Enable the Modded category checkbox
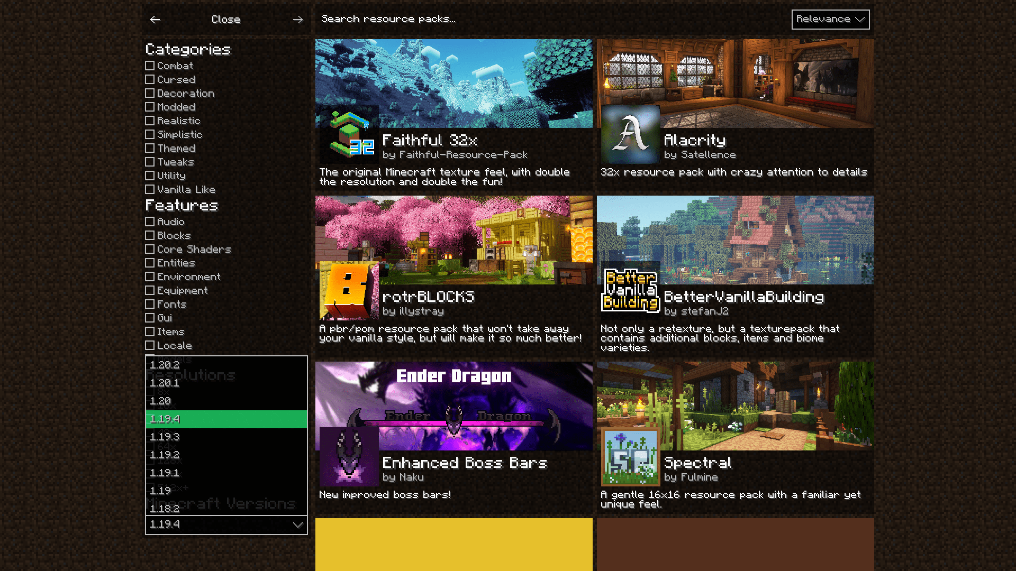This screenshot has height=571, width=1016. (150, 107)
